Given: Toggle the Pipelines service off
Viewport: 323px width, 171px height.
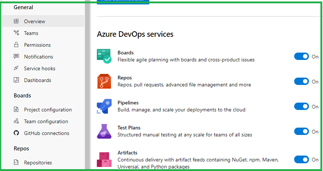Looking at the screenshot, I should coord(302,106).
